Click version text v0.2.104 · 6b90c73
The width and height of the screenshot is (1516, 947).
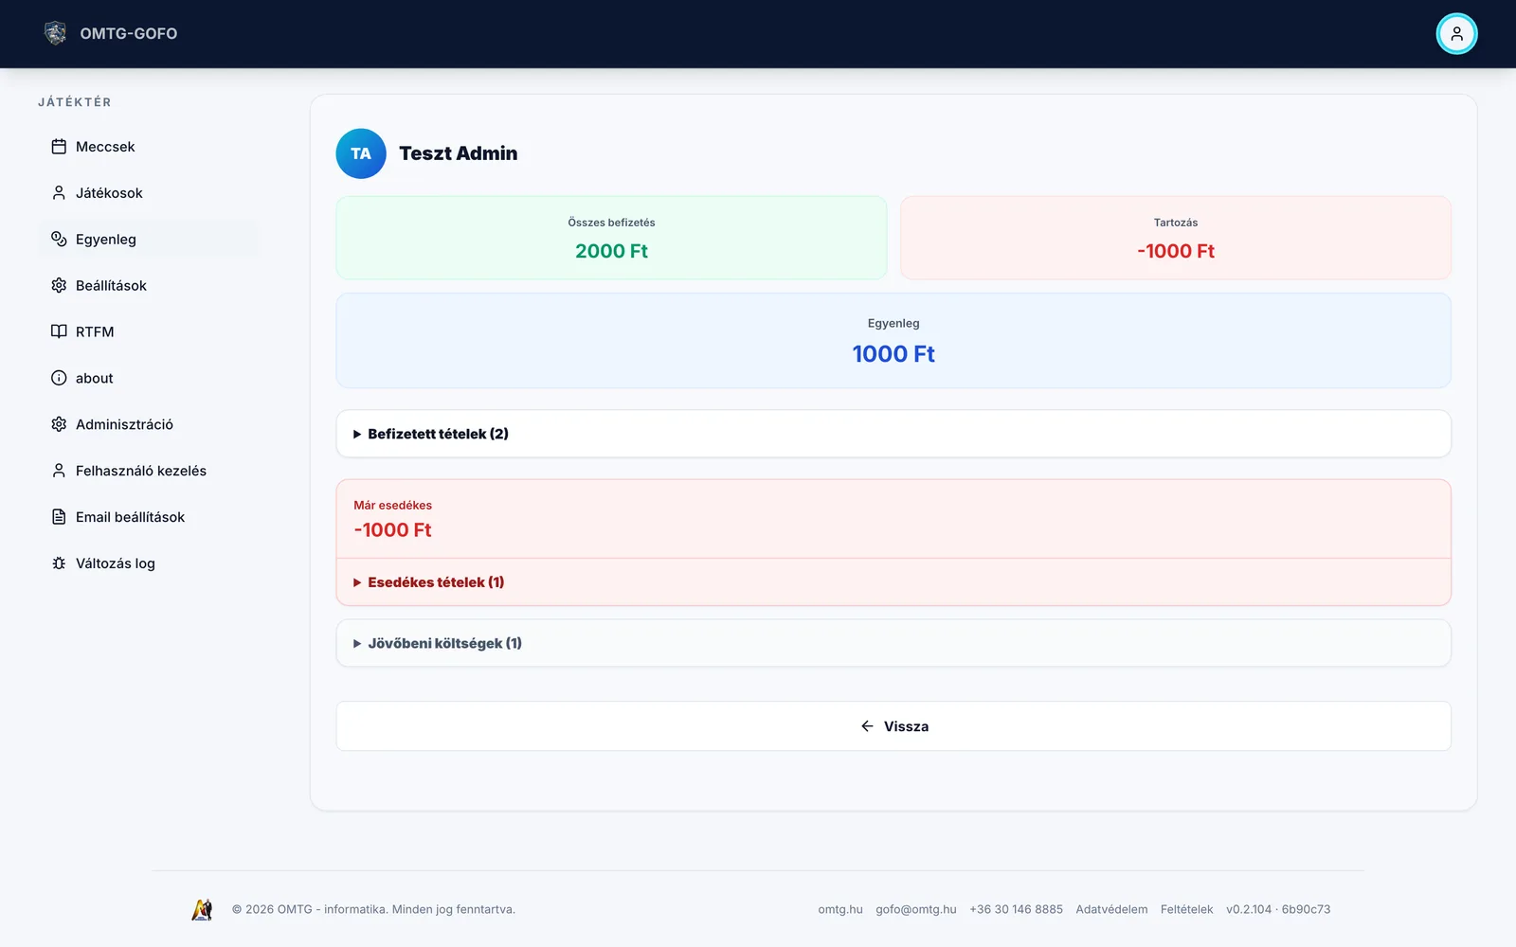[1278, 909]
